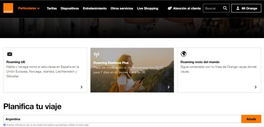Open the Dispositivos menu
Image resolution: width=264 pixels, height=127 pixels.
tap(70, 9)
